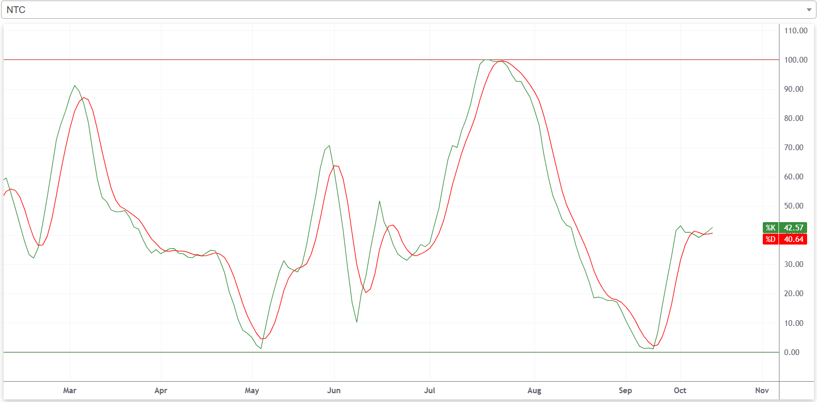This screenshot has height=402, width=817.
Task: Select the Sep label on the time axis
Action: (625, 391)
